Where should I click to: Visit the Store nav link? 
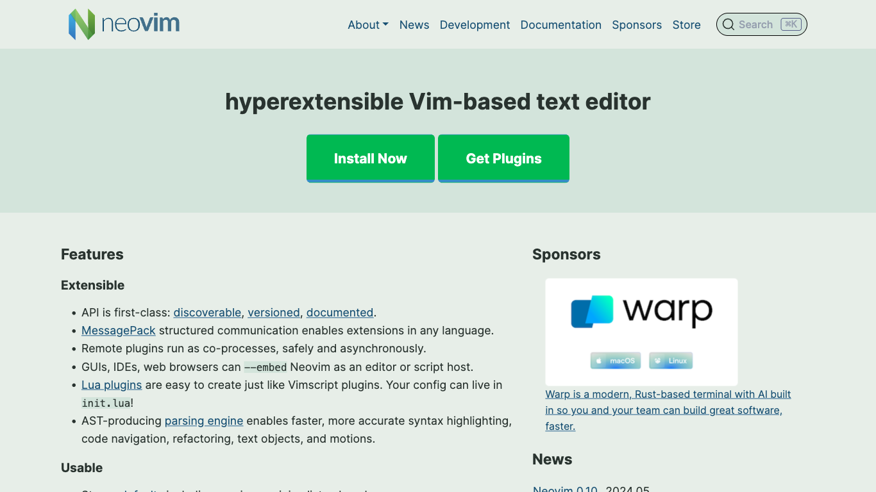686,25
